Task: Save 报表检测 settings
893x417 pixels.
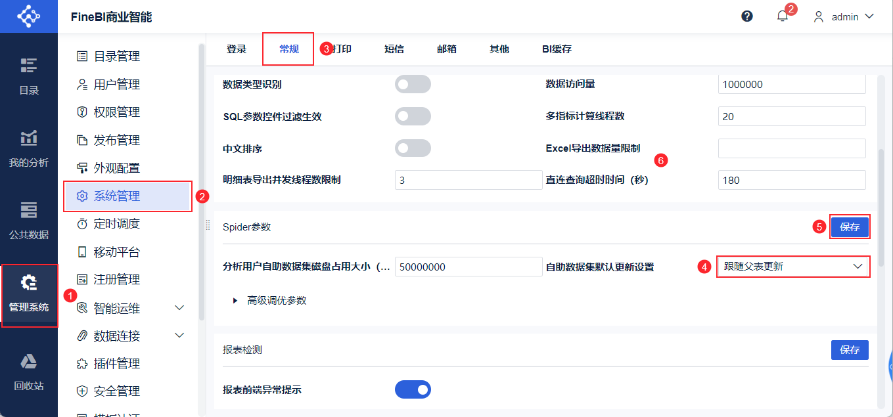Action: click(850, 349)
